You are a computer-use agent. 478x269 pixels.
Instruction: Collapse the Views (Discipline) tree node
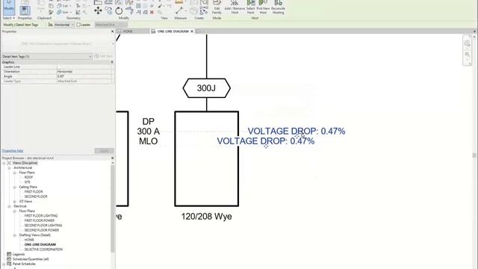point(4,163)
